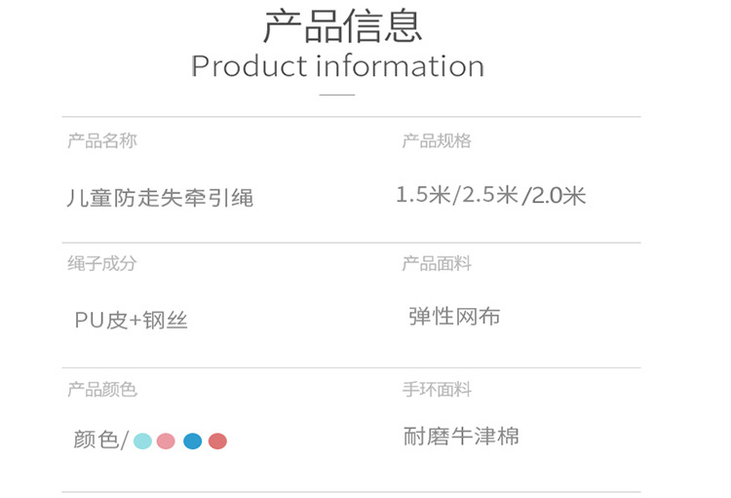
Task: Click the 产品信息 heading
Action: [343, 26]
